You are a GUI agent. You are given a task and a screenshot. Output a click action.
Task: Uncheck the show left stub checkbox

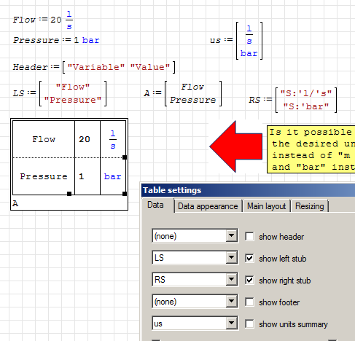(x=249, y=259)
